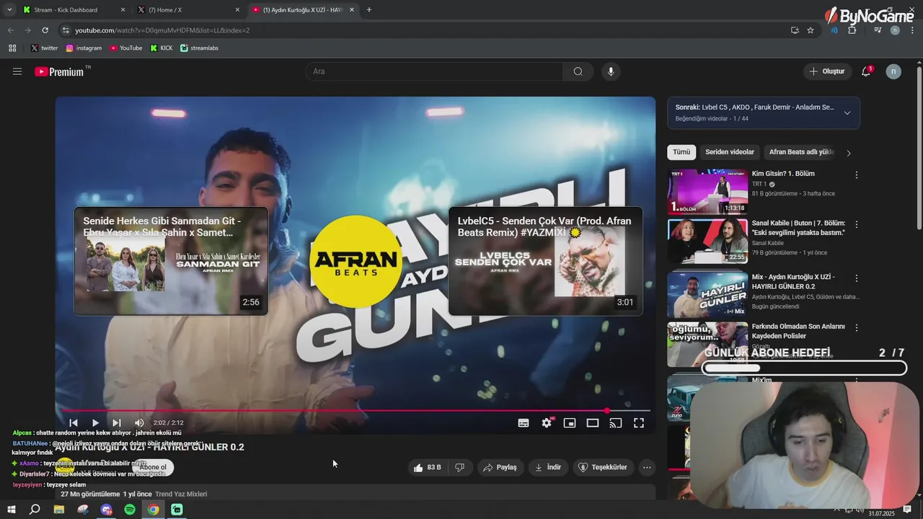Toggle subtitles in the video player
Viewport: 923px width, 519px height.
coord(524,423)
